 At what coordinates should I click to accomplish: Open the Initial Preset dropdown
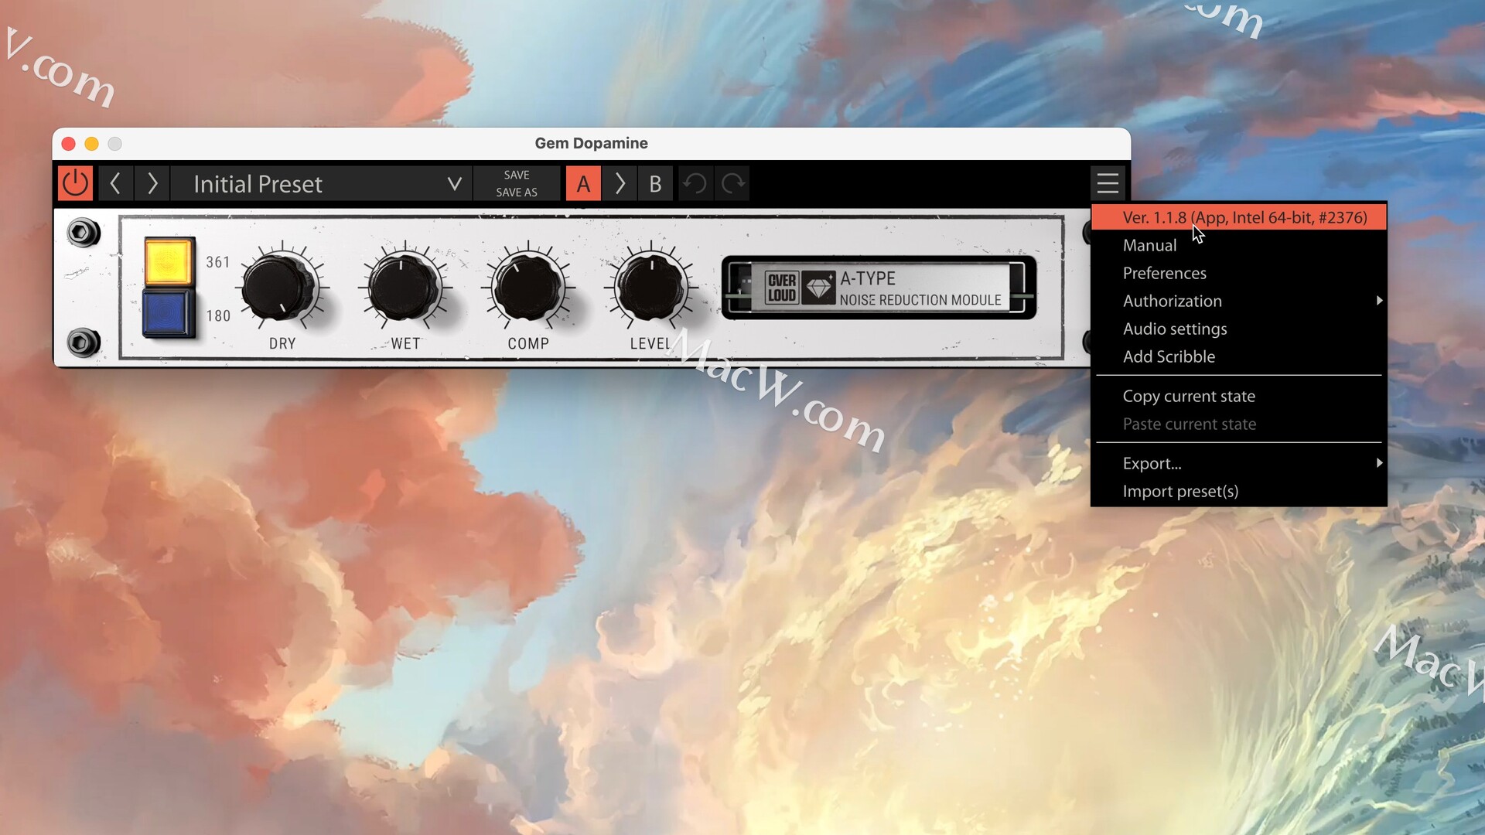click(321, 184)
